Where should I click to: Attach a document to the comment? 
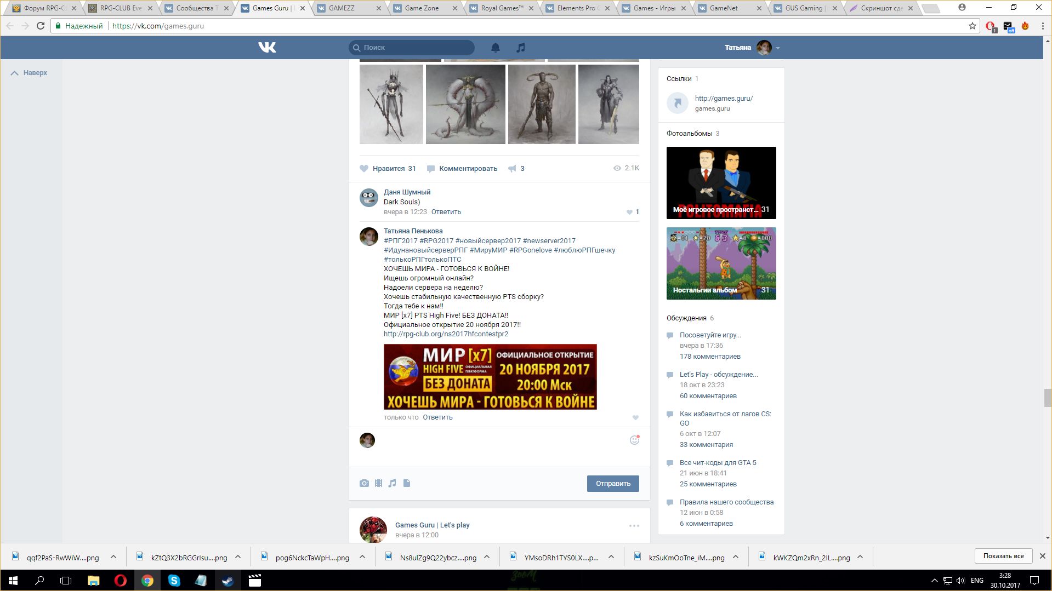point(407,483)
